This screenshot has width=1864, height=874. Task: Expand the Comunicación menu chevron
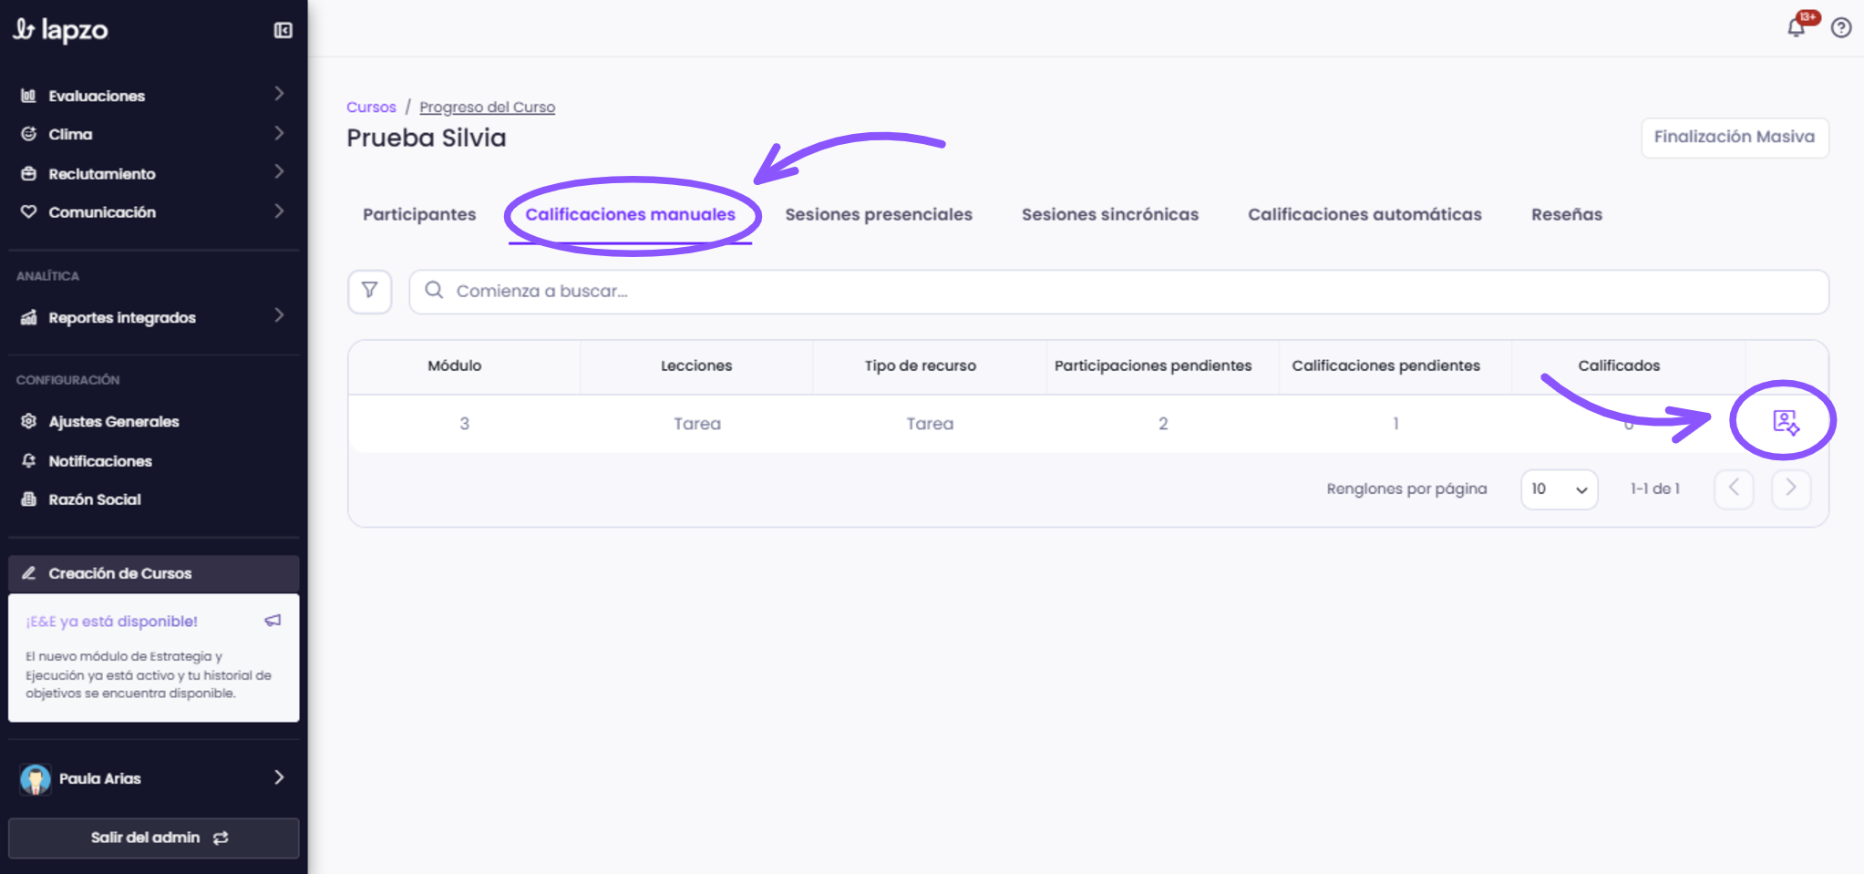pos(279,211)
